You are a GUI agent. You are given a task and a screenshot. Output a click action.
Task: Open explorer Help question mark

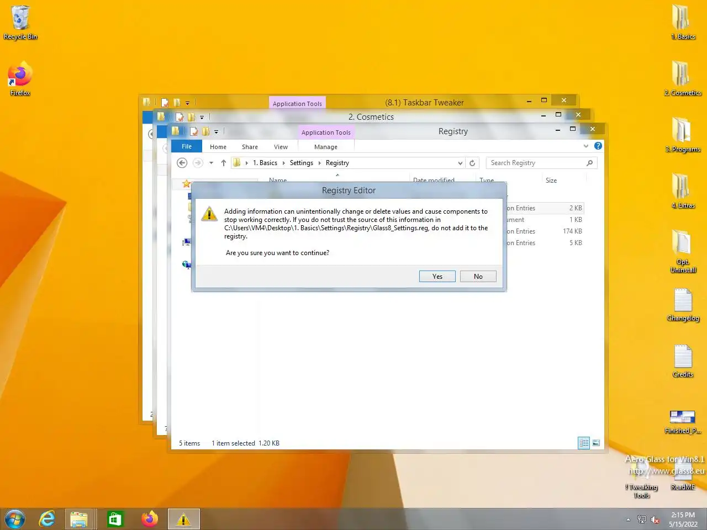[598, 146]
